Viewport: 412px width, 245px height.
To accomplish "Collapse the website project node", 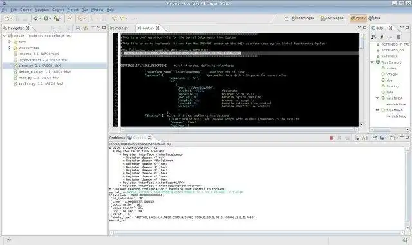I will click(5, 35).
